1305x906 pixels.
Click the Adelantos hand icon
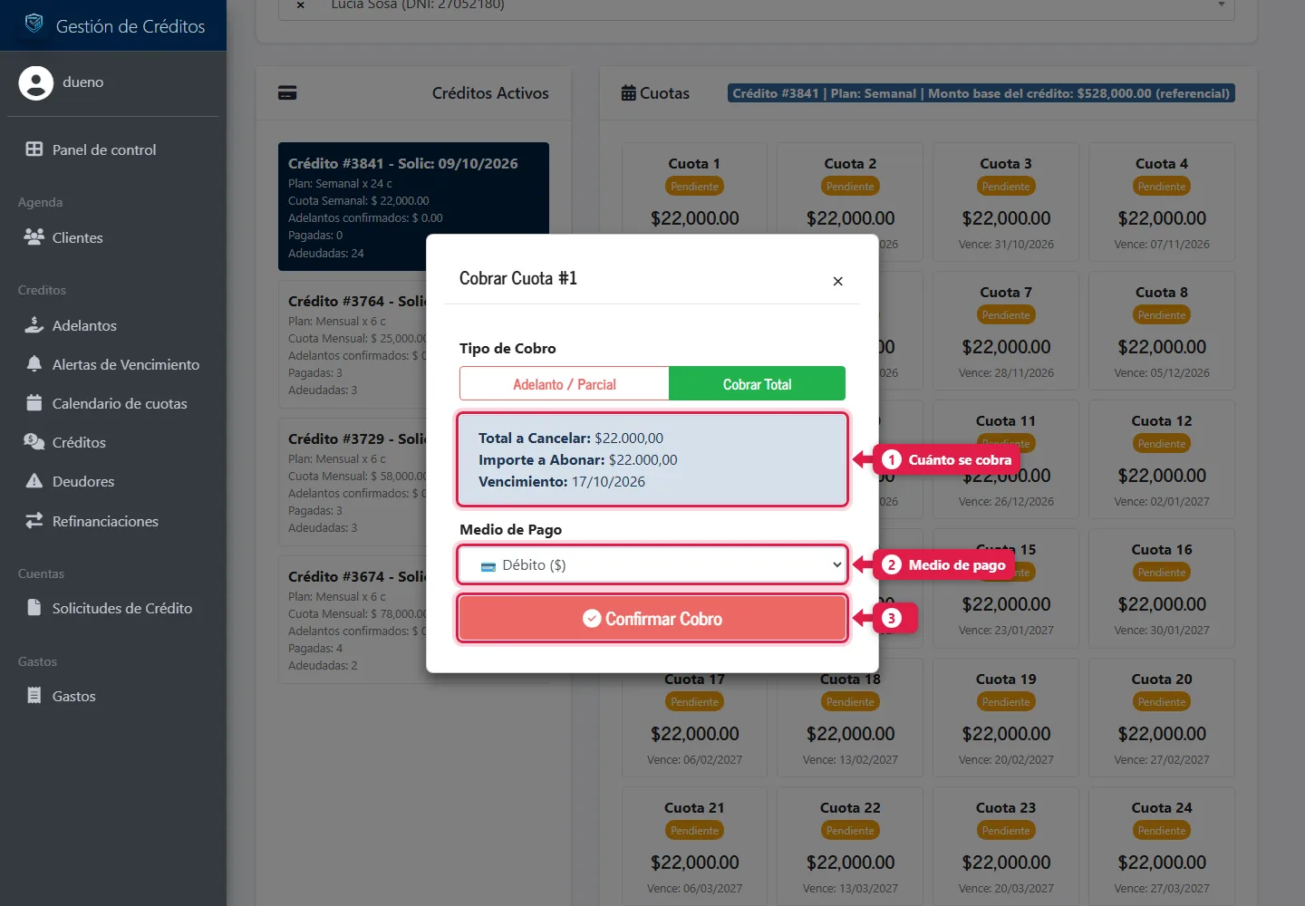tap(34, 325)
